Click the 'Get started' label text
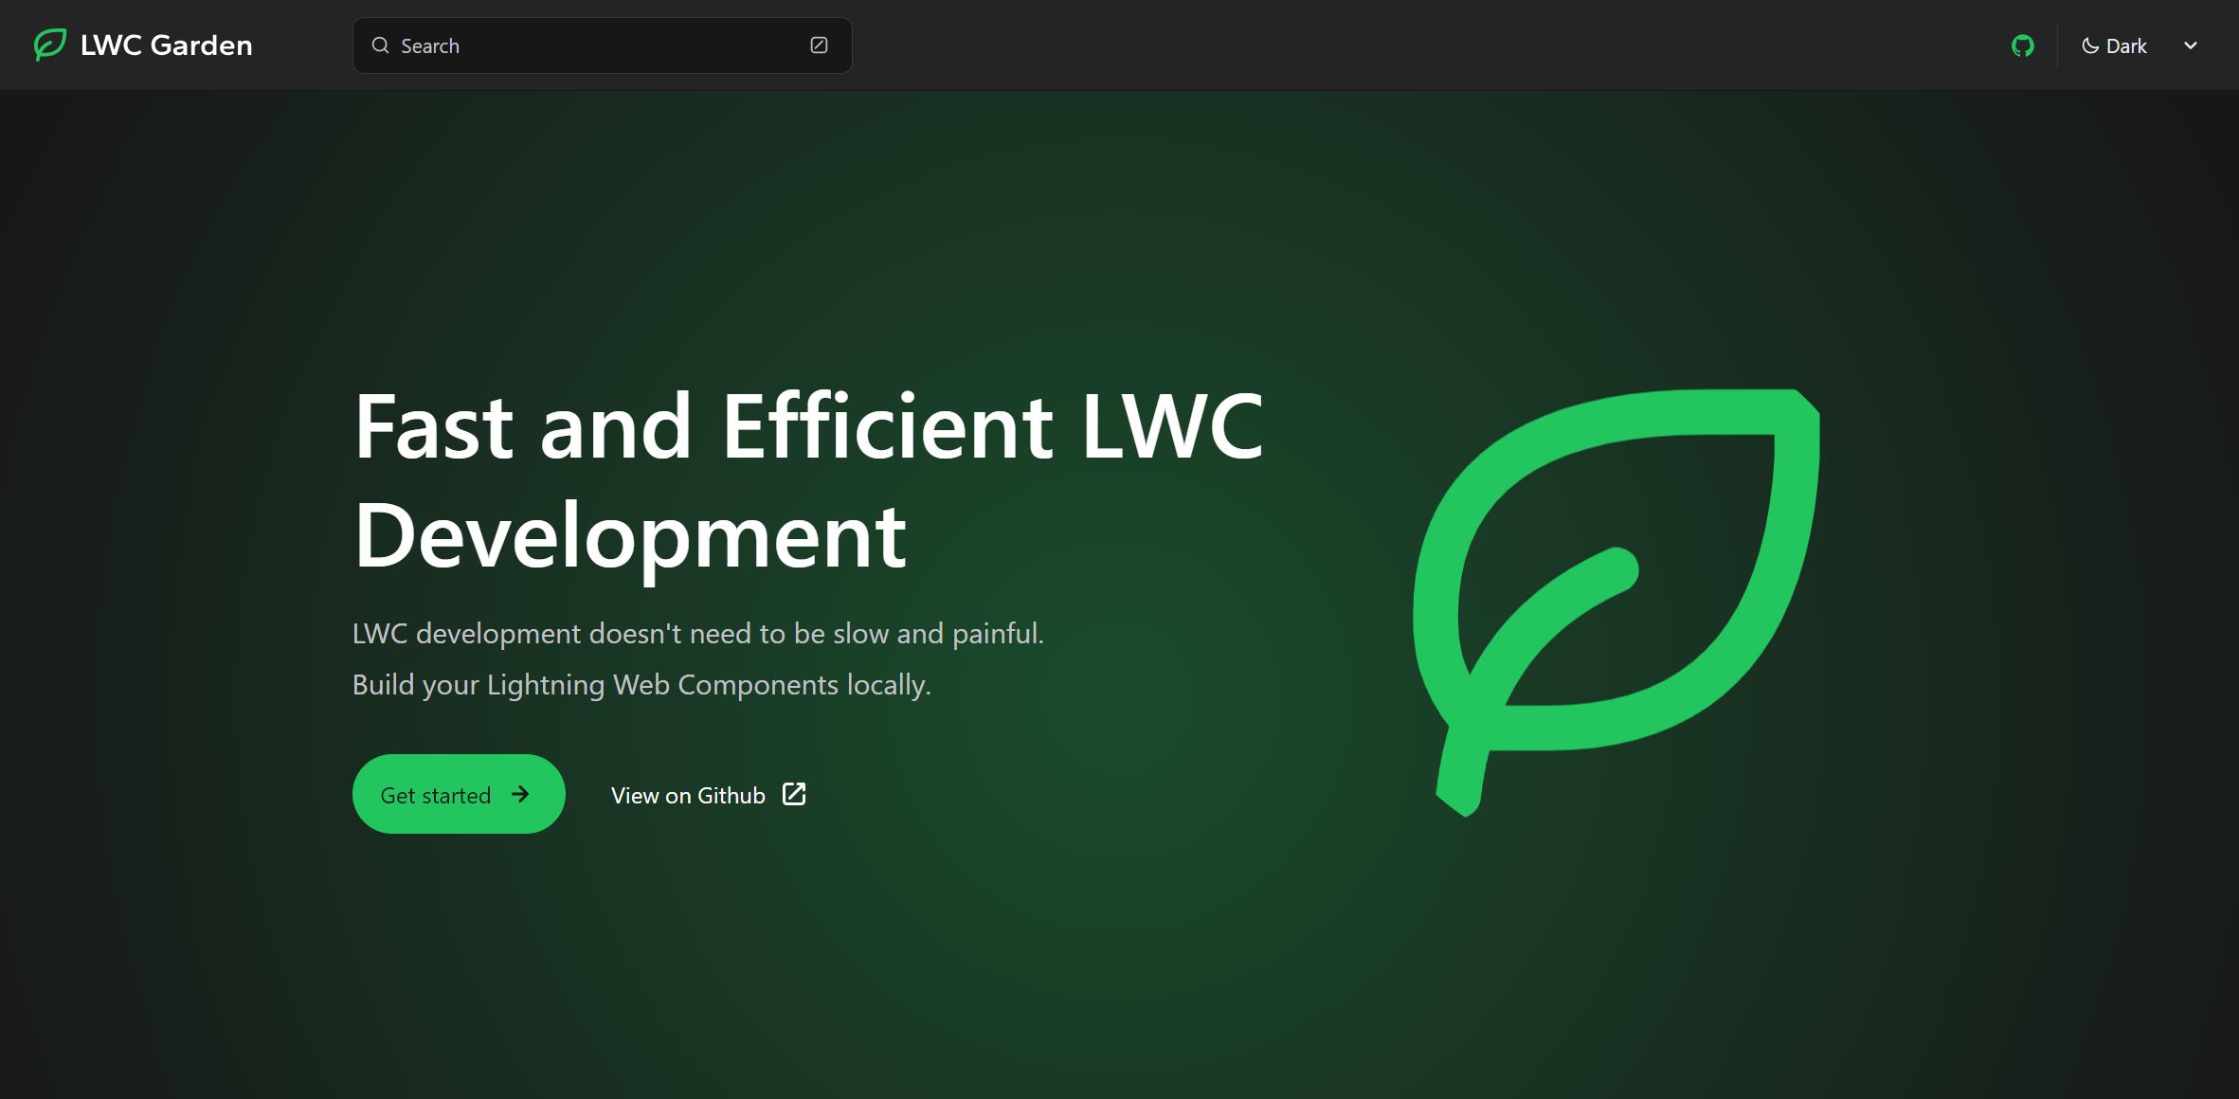 tap(435, 795)
